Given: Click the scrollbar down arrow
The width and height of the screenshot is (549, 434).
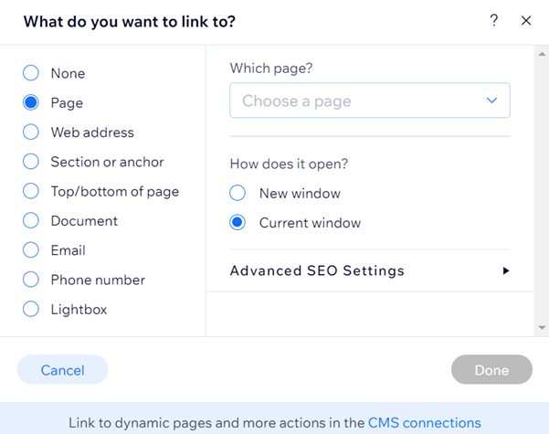Looking at the screenshot, I should [x=542, y=328].
